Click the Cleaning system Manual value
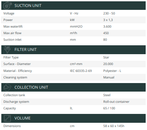147x130 pixels. point(109,77)
